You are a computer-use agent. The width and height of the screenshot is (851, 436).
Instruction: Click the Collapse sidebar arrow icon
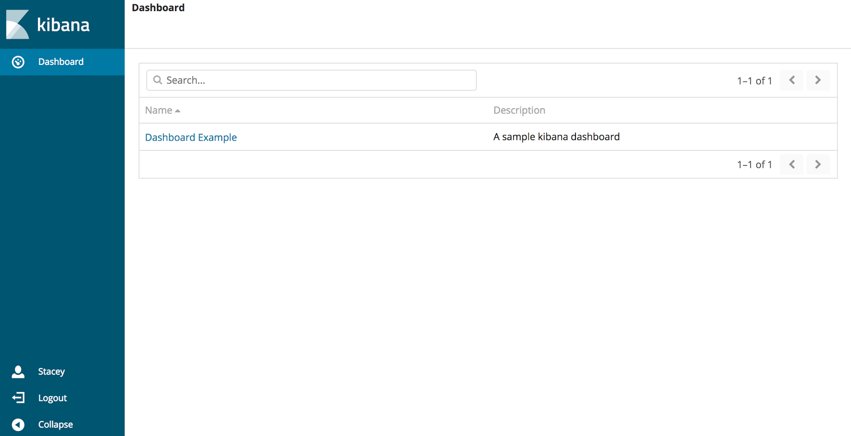click(x=18, y=424)
